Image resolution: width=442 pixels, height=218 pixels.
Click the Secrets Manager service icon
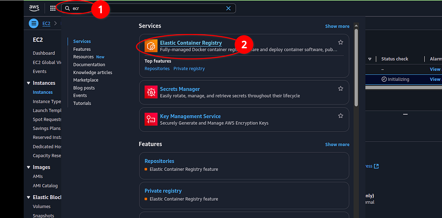(x=151, y=92)
